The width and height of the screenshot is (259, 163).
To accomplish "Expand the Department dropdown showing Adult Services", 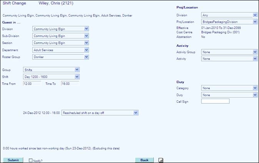I will 61,50.
